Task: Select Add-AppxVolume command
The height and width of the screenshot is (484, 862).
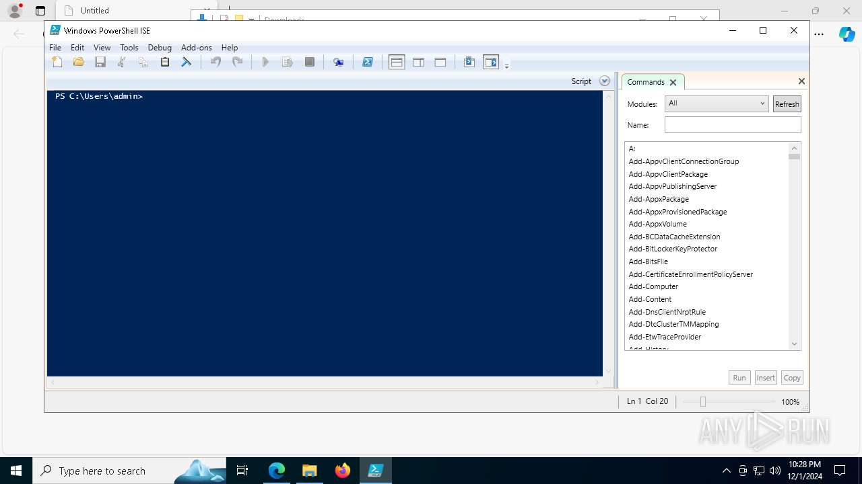Action: click(658, 224)
